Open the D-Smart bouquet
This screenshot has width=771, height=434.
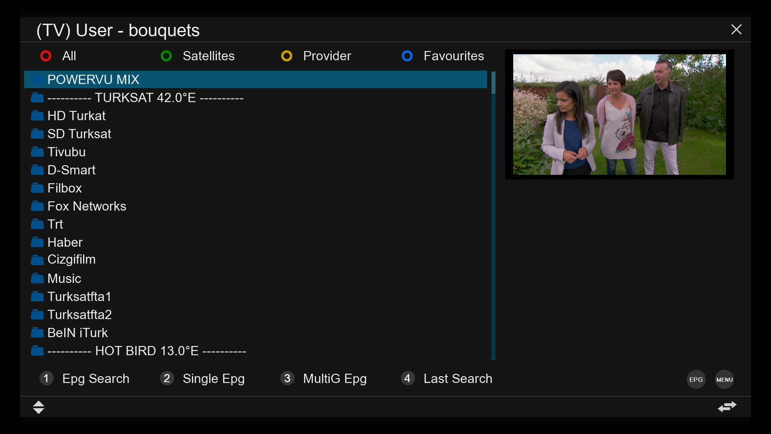[255, 170]
